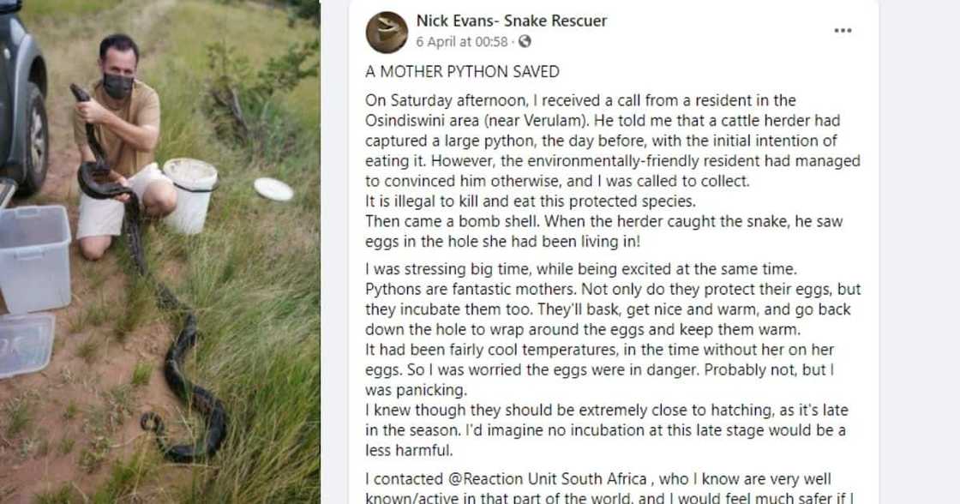The image size is (960, 504).
Task: Open the three-dot post options menu
Action: [843, 31]
